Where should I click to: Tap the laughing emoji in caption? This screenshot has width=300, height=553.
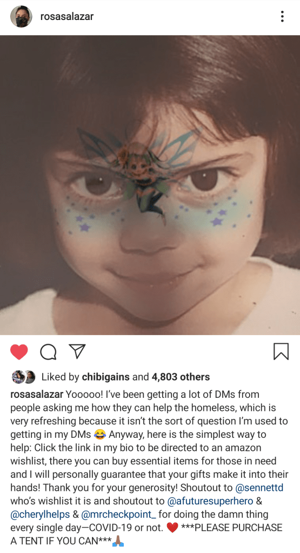click(100, 435)
